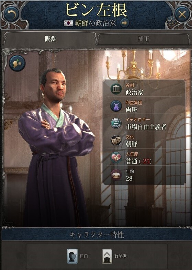The width and height of the screenshot is (192, 270).
Task: Click the イデオロギー ideology icon
Action: pyautogui.click(x=116, y=123)
